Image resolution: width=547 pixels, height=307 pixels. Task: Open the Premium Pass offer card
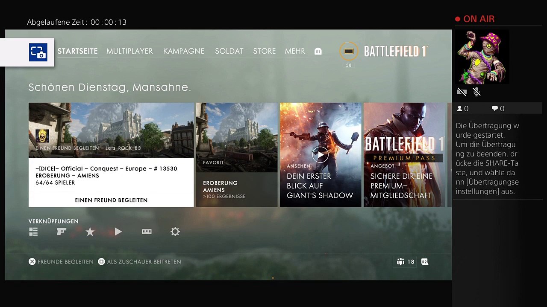pos(404,155)
